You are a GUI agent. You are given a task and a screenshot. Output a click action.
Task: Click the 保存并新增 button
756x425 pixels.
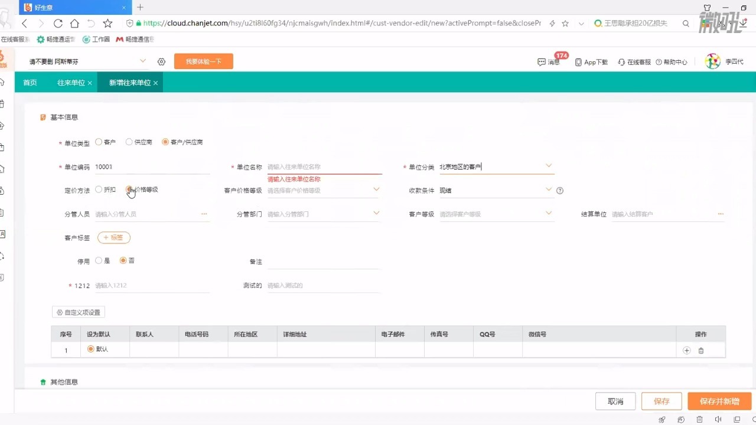719,401
